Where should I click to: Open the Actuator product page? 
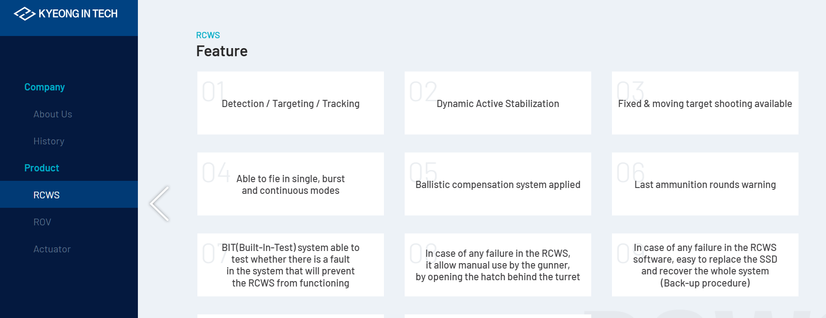pos(52,249)
